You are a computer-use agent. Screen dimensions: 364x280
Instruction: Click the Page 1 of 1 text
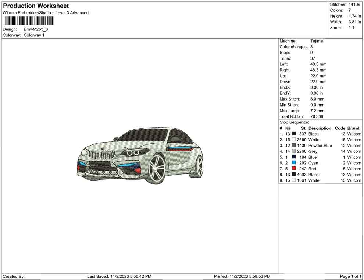350,276
